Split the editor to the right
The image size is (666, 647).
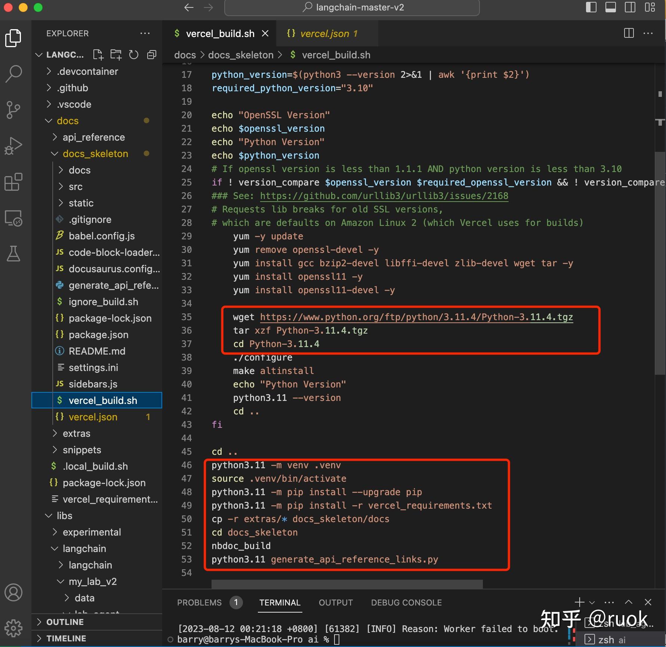(x=629, y=33)
